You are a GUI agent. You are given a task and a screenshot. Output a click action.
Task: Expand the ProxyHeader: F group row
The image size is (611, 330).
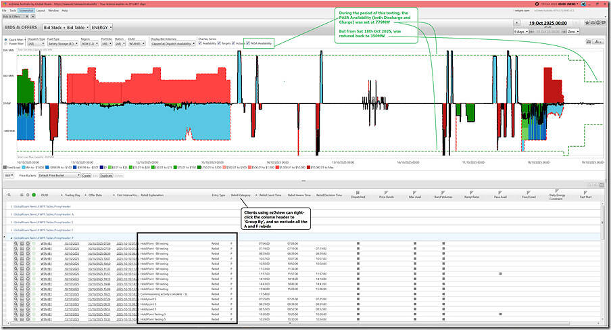point(11,230)
